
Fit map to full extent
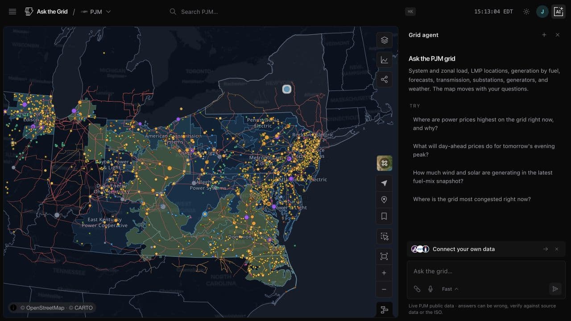(x=384, y=256)
